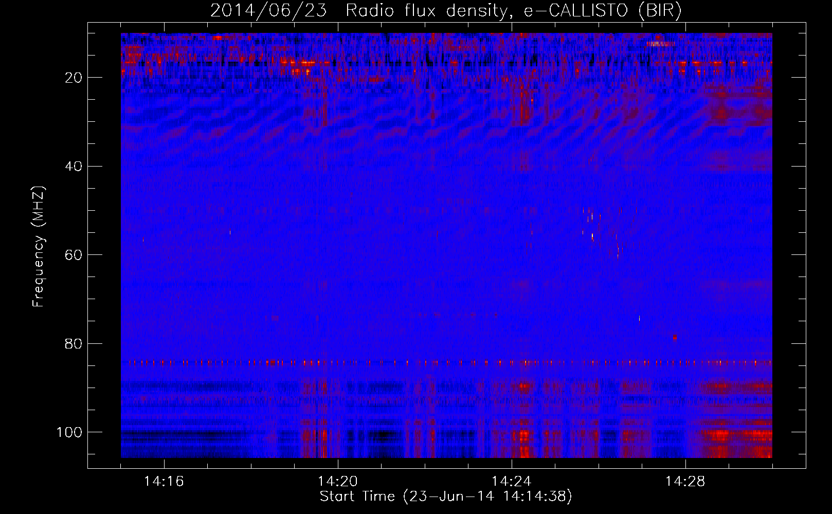
Task: Click the 14:16 time axis label
Action: point(164,482)
